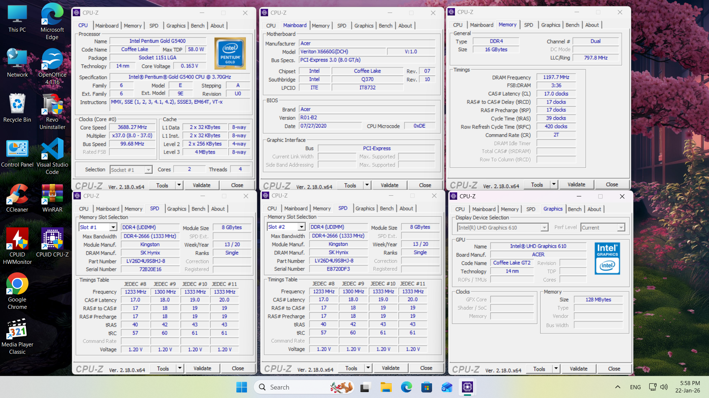Viewport: 709px width, 398px height.
Task: Open File Explorer from taskbar
Action: (x=386, y=387)
